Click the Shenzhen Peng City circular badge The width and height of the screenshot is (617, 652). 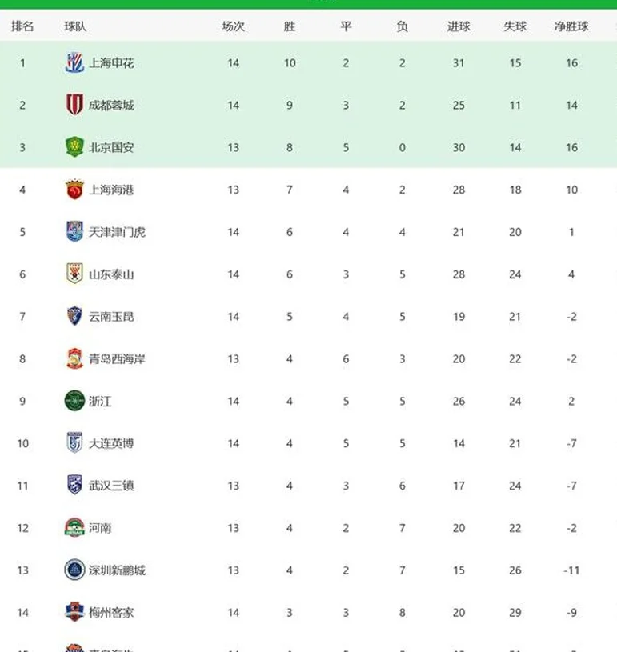[75, 570]
